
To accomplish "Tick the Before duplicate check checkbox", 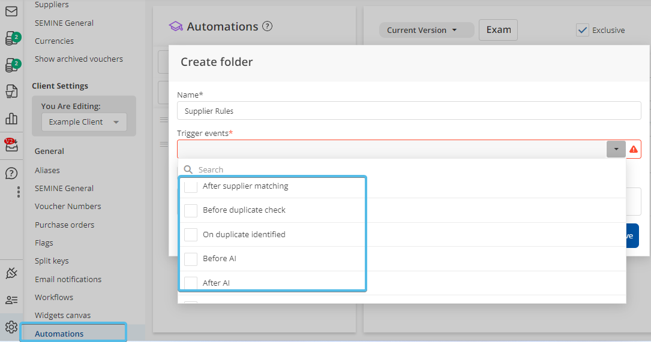I will (191, 210).
